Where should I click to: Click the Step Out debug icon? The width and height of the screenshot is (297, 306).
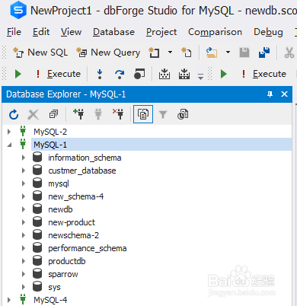click(139, 74)
